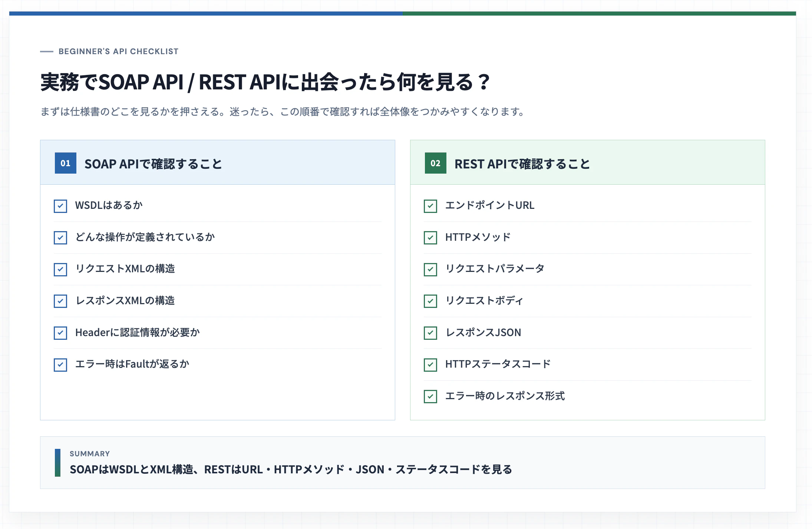The width and height of the screenshot is (812, 529).
Task: Click the 'エラー時はFaultが返るか' item text
Action: 132,364
